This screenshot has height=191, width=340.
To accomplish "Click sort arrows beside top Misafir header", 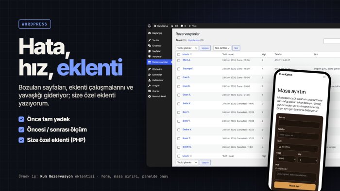I will [191, 54].
